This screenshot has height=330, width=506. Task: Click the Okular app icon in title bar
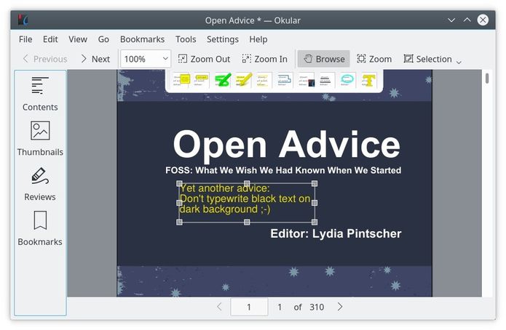tap(23, 20)
